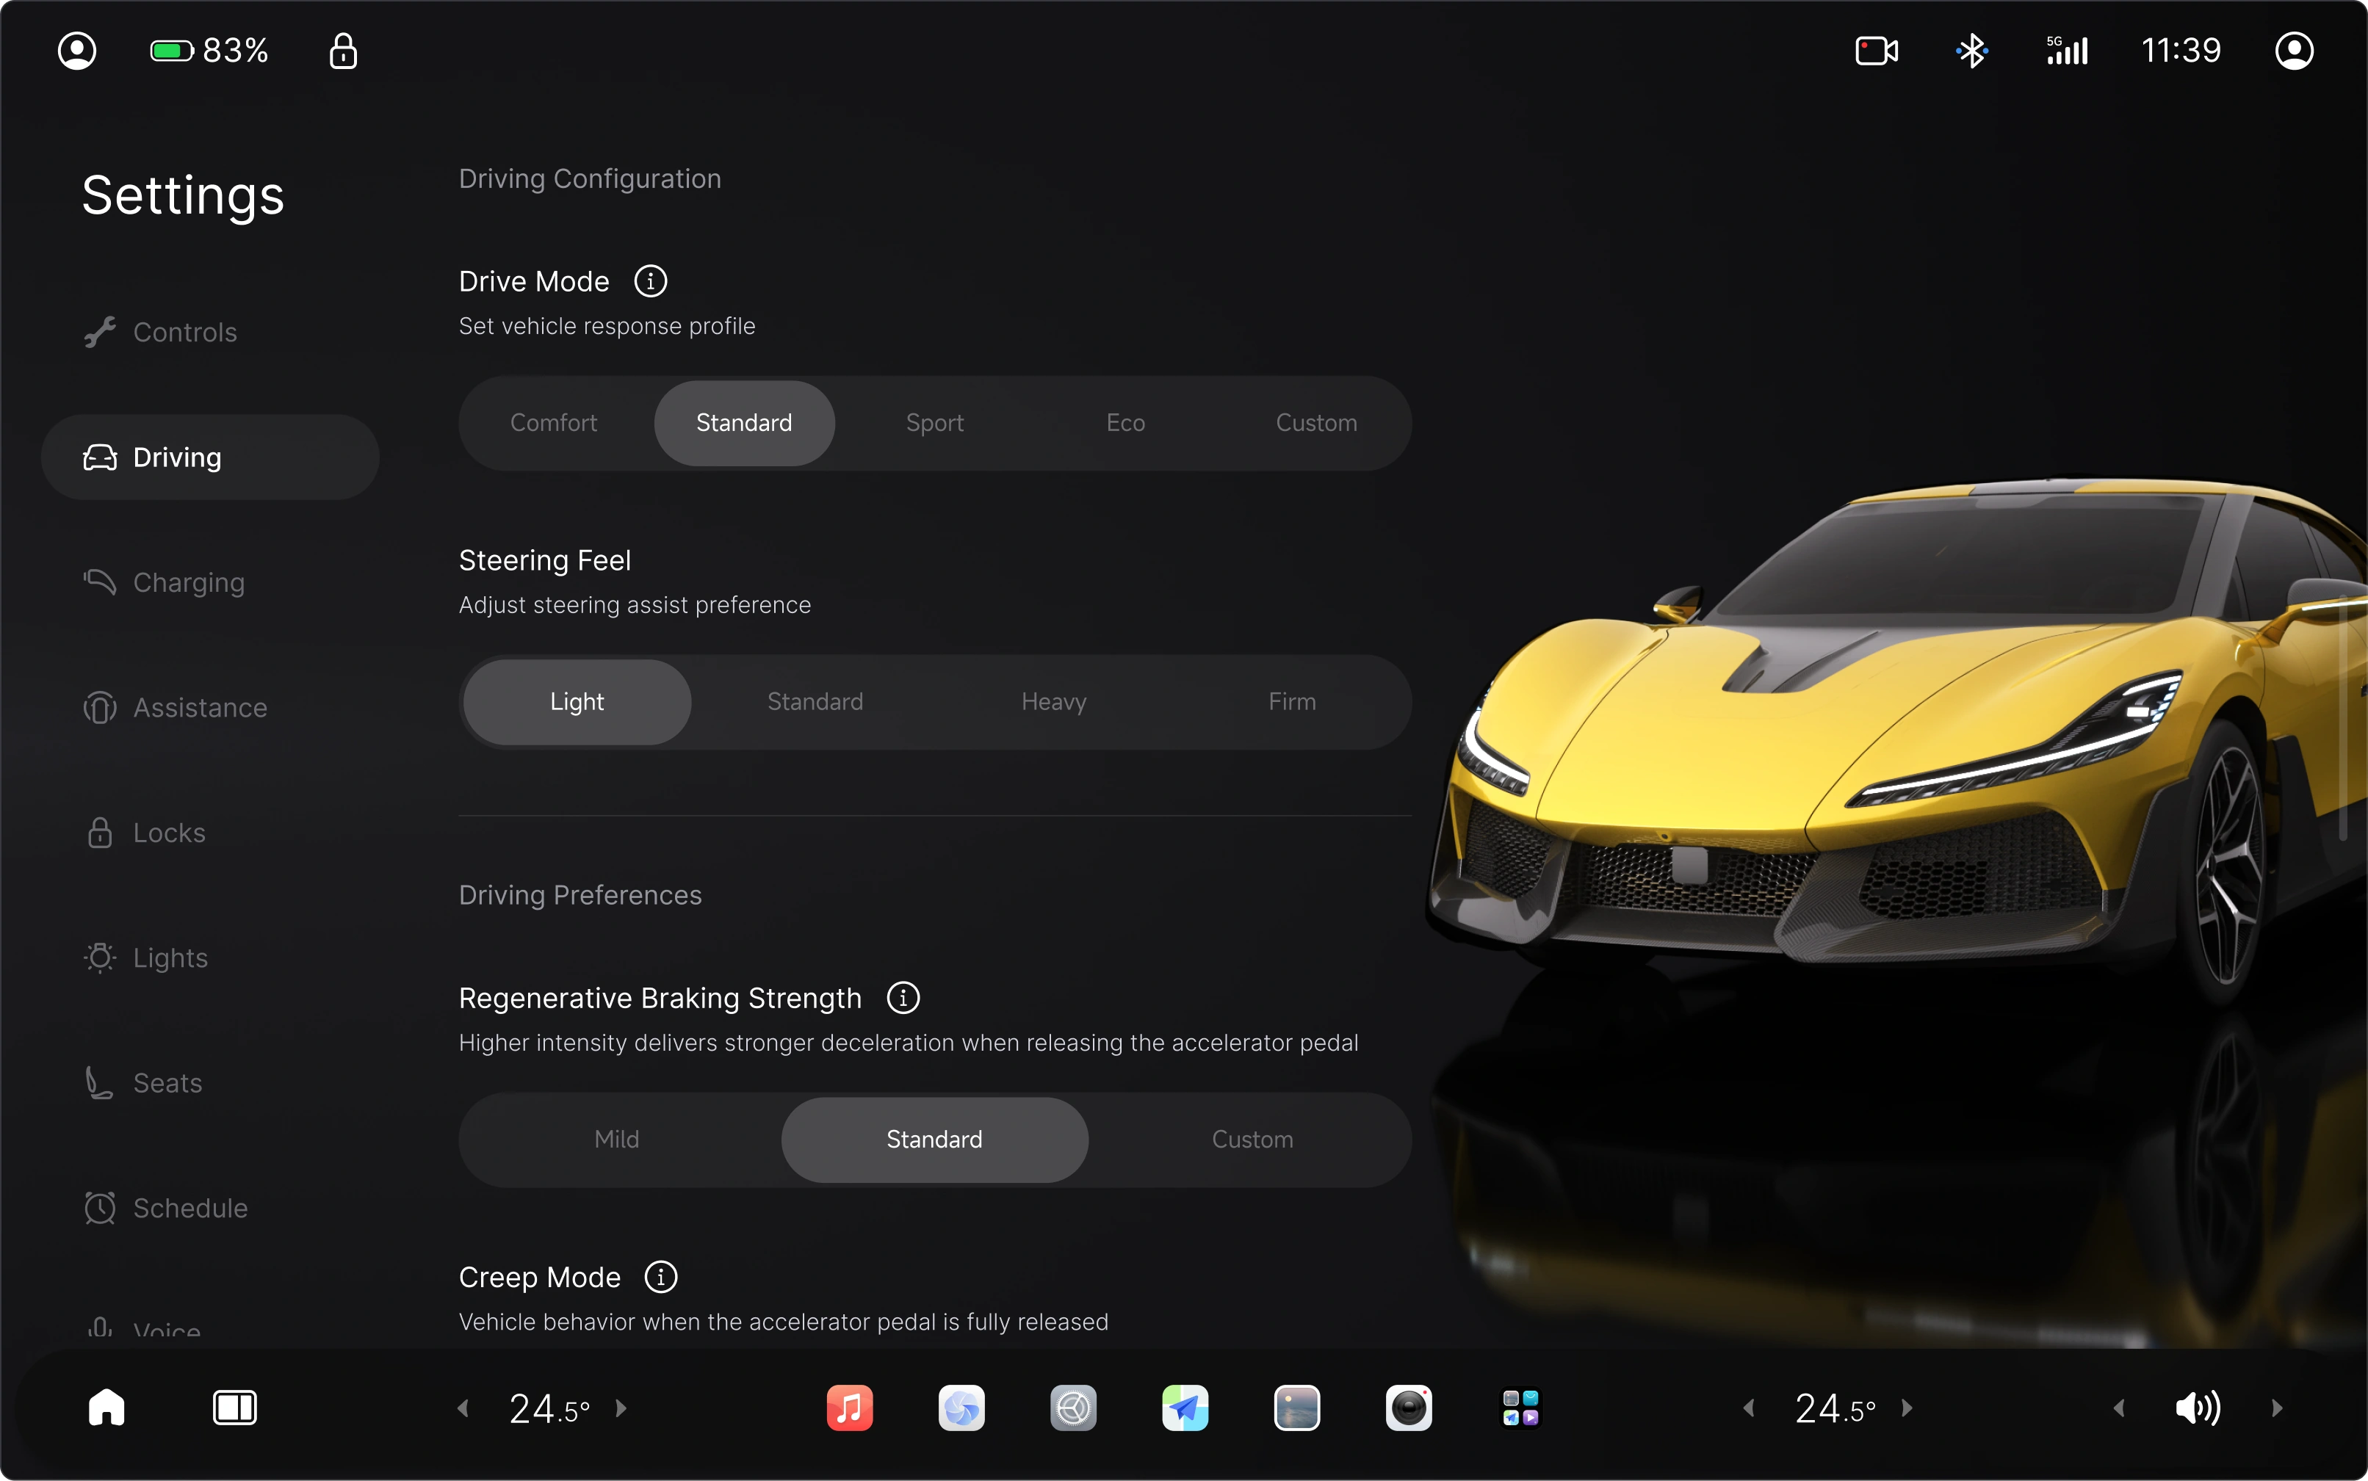The height and width of the screenshot is (1481, 2368).
Task: Select Eco drive mode
Action: coord(1125,423)
